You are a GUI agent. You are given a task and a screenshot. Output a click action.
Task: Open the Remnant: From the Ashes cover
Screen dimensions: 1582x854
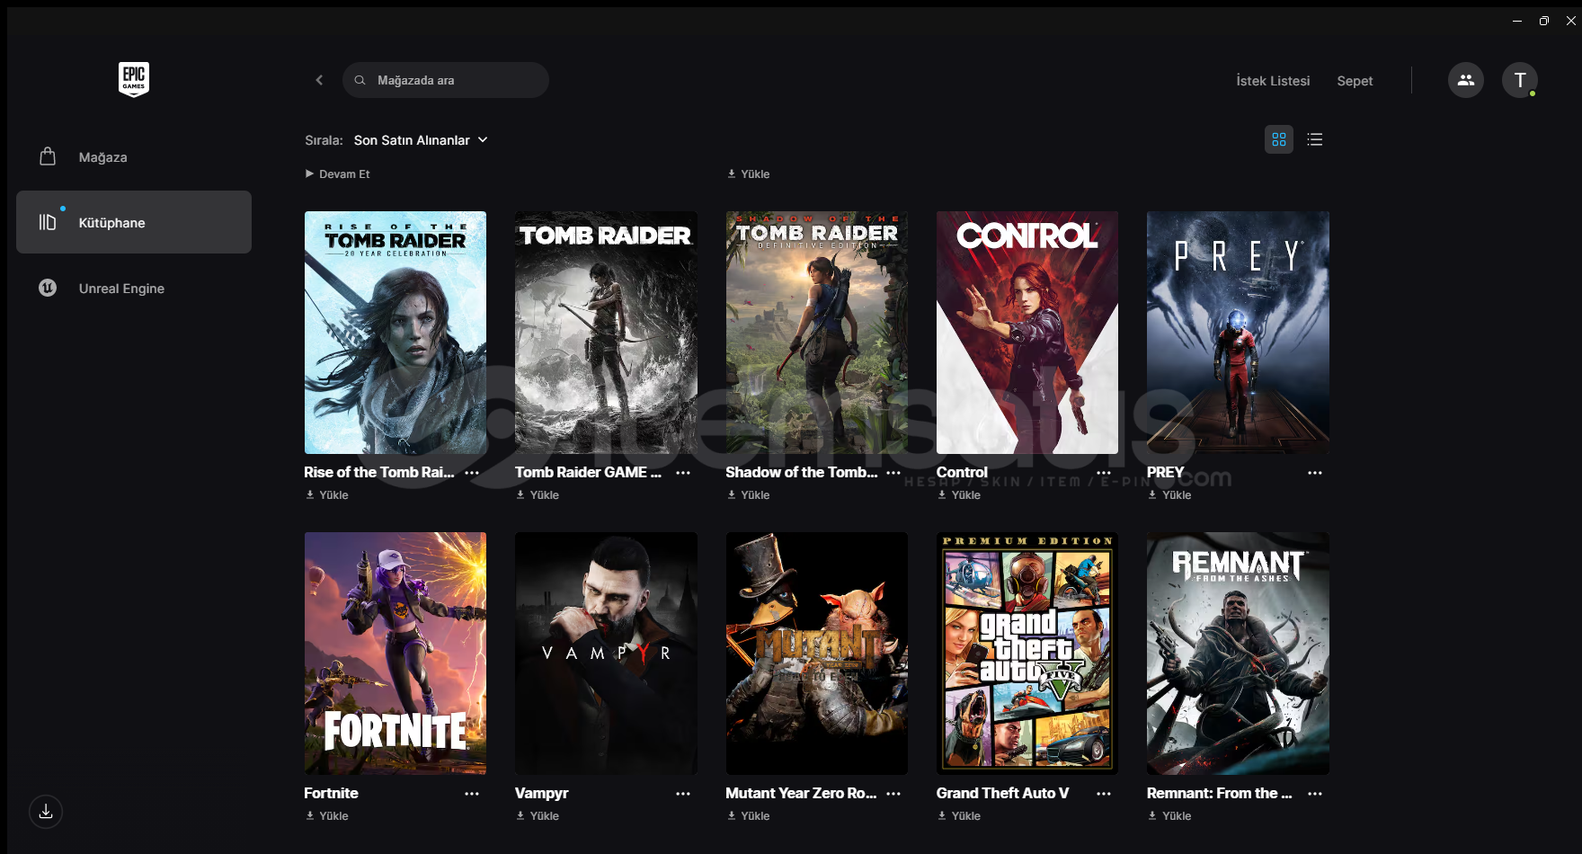[1238, 654]
